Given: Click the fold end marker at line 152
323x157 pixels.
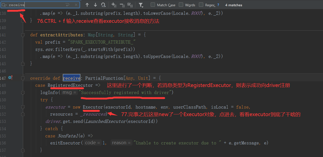Looking at the screenshot, I should (23, 114).
